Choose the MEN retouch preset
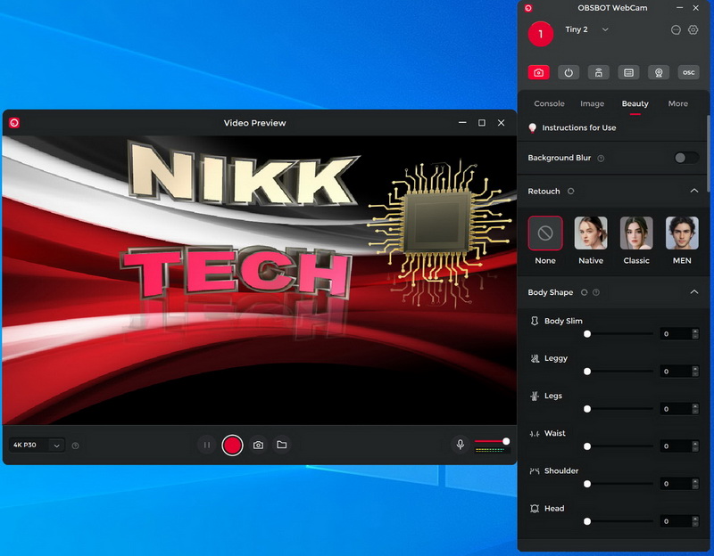This screenshot has width=714, height=556. 682,233
